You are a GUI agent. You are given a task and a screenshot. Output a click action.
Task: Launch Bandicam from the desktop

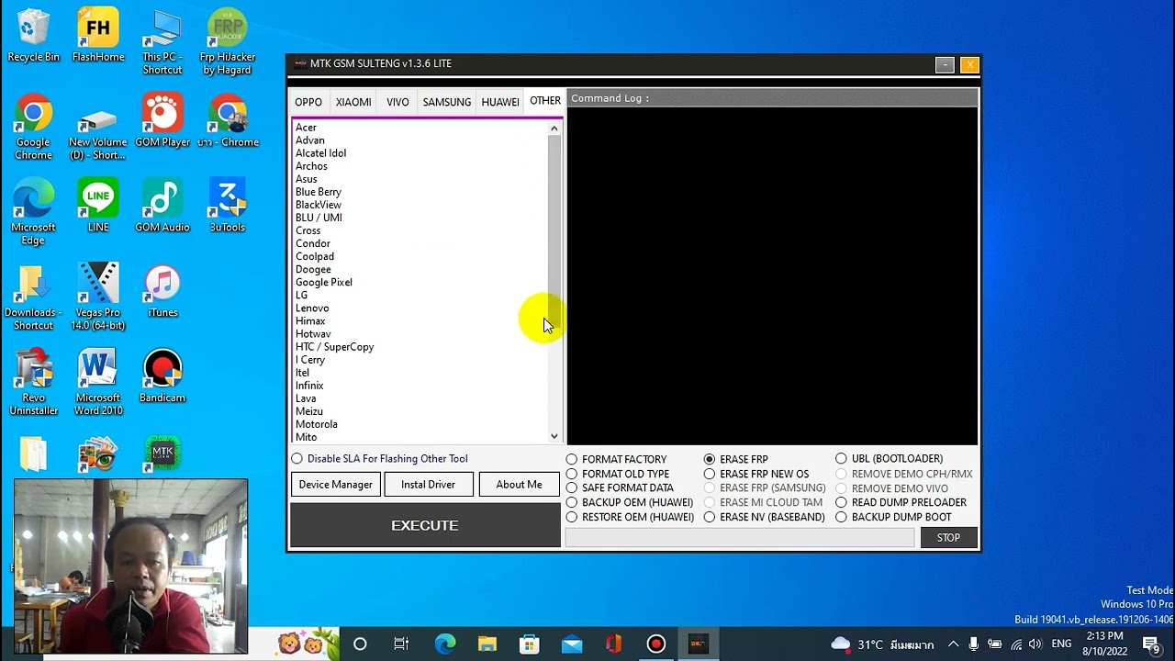pyautogui.click(x=162, y=377)
